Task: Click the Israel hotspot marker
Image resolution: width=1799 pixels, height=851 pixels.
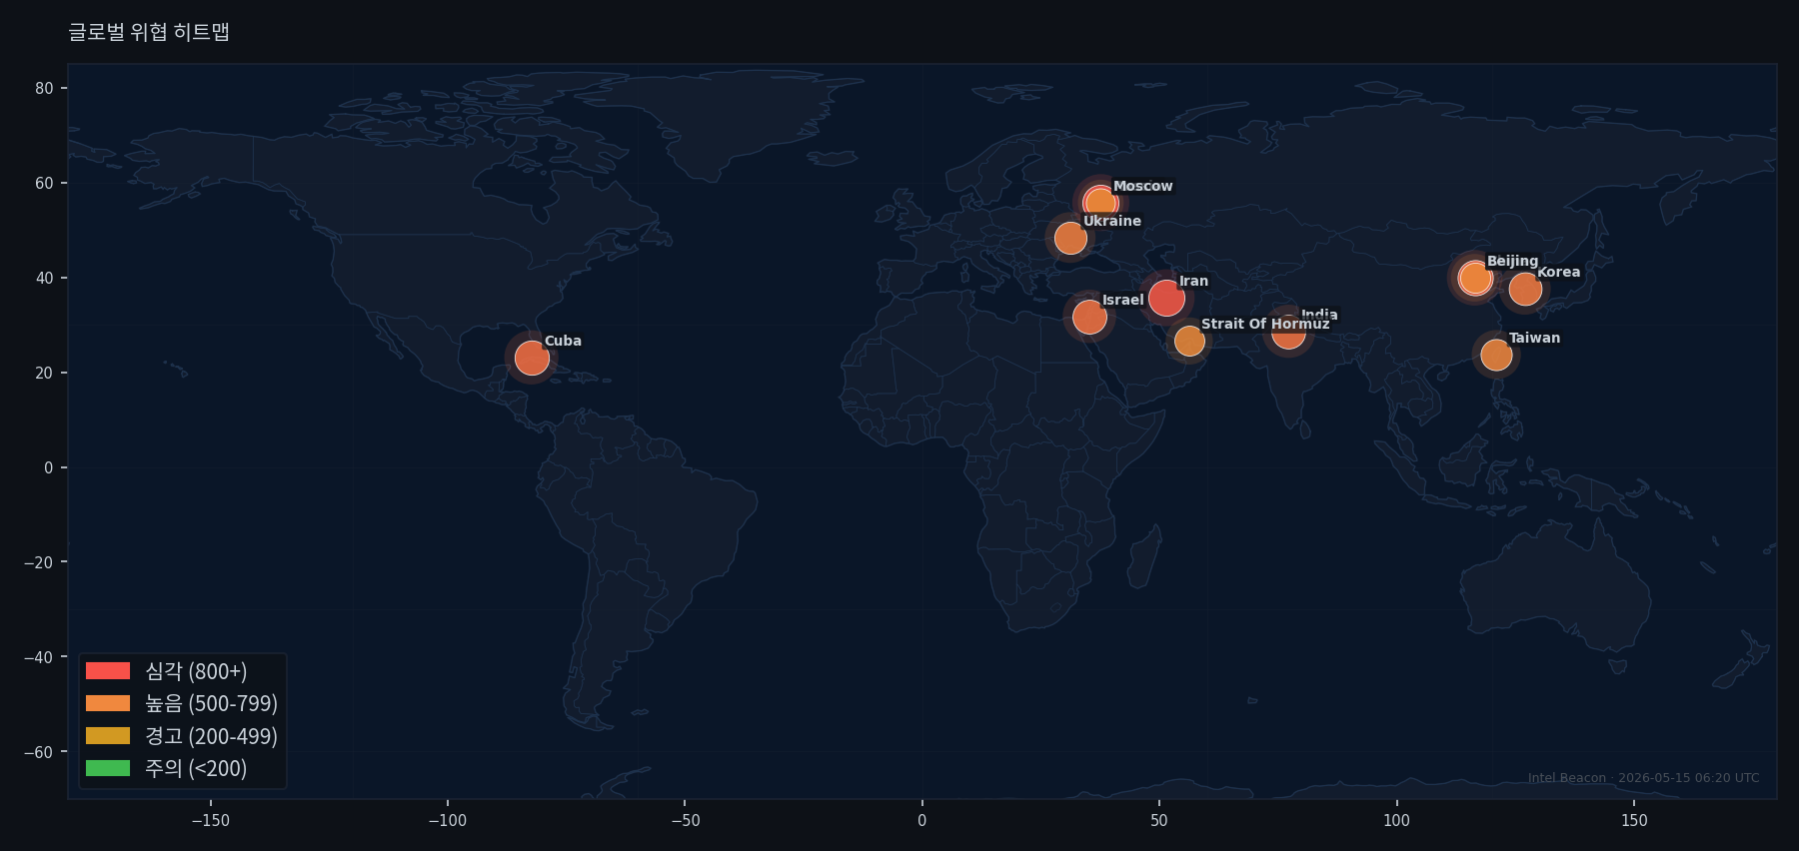Action: 1089,318
